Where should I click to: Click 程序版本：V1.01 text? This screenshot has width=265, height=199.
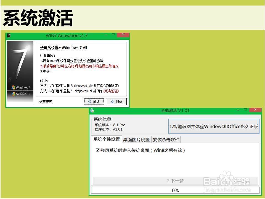coord(108,129)
